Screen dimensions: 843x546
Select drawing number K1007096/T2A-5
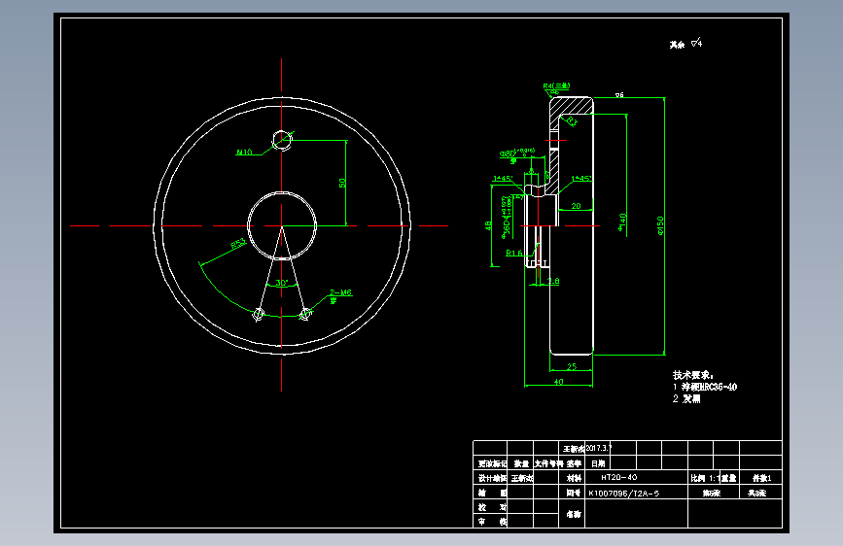[623, 493]
